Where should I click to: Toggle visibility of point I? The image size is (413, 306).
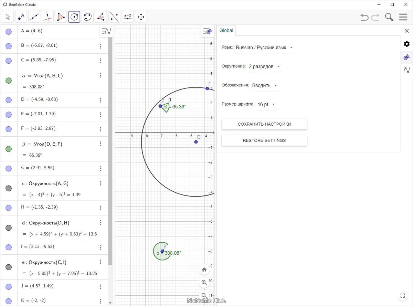[9, 247]
